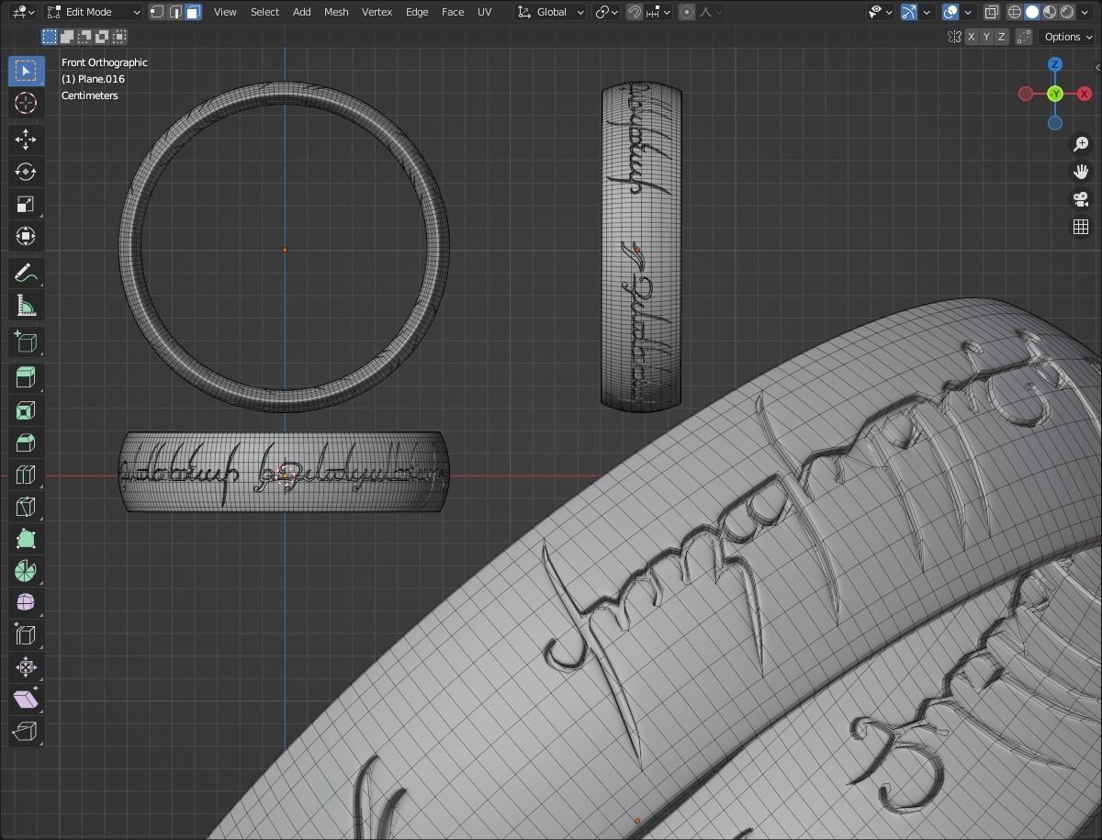Select the Extrude Region tool
1102x840 pixels.
pos(26,377)
